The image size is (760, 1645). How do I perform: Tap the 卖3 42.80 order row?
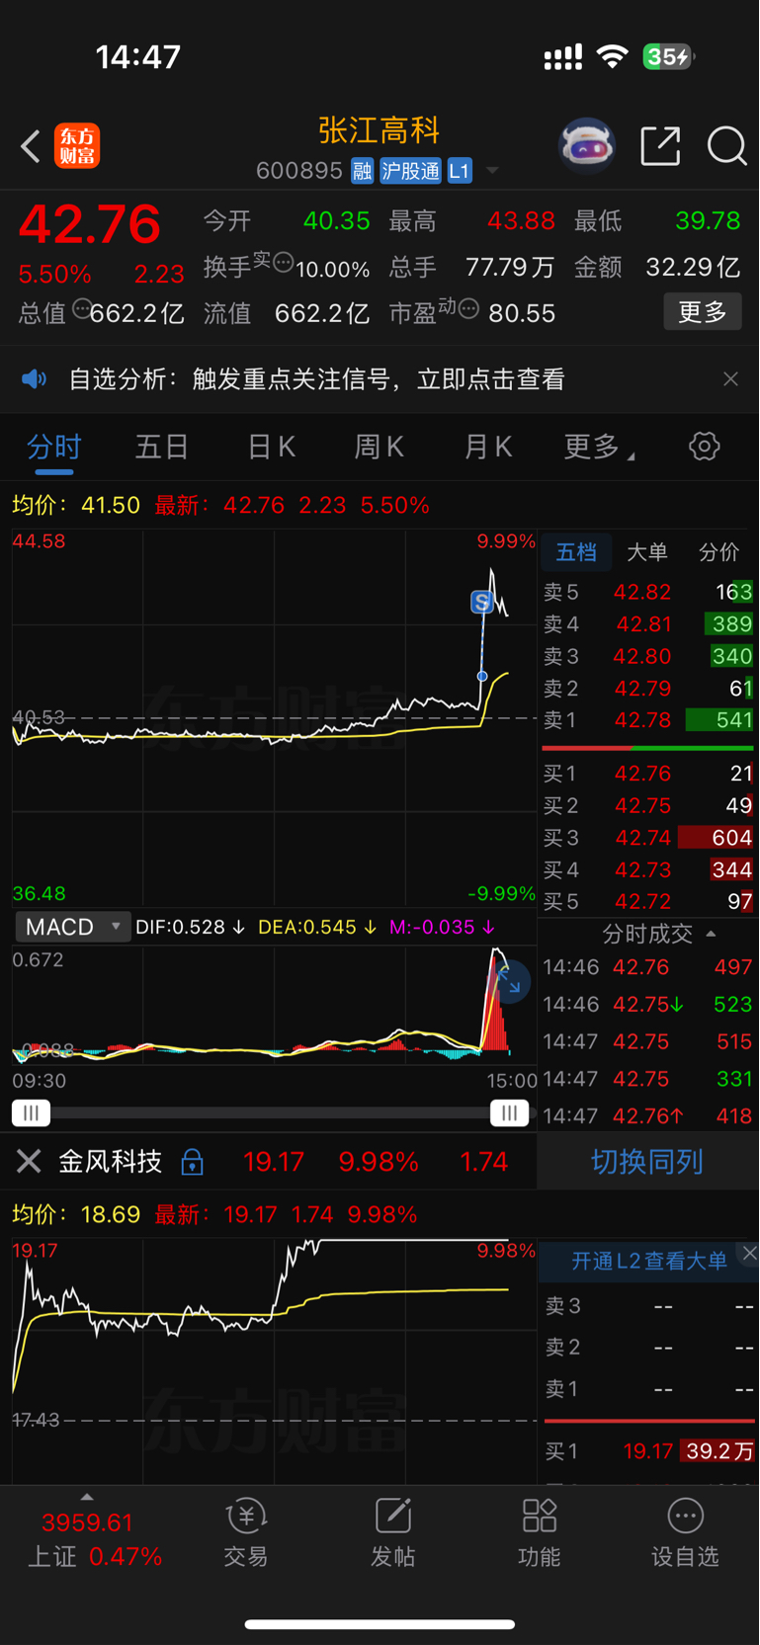point(648,656)
